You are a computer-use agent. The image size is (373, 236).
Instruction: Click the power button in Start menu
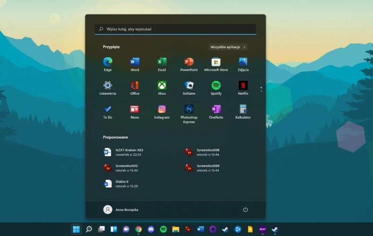pos(245,209)
